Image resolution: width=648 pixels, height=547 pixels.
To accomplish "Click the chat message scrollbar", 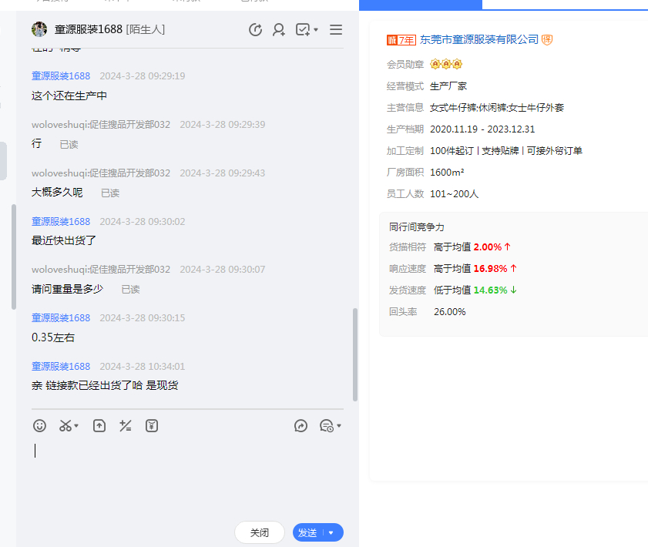I will point(355,354).
